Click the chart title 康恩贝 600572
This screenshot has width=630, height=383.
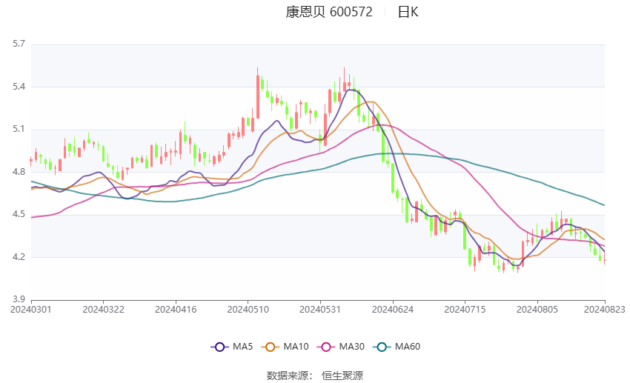[x=329, y=12]
